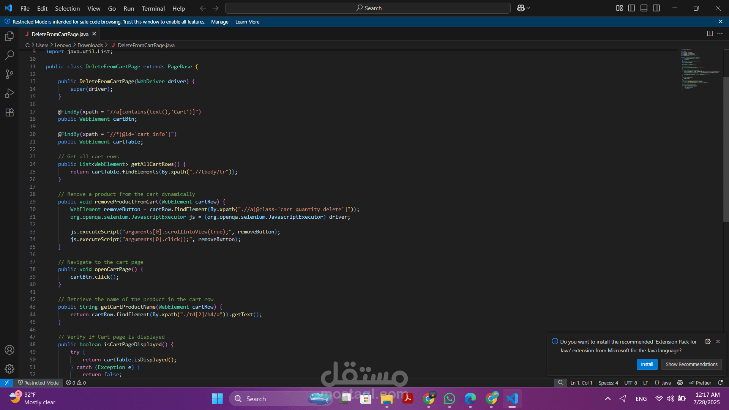Viewport: 729px width, 410px height.
Task: Toggle the bottom Panel layout button
Action: click(644, 8)
